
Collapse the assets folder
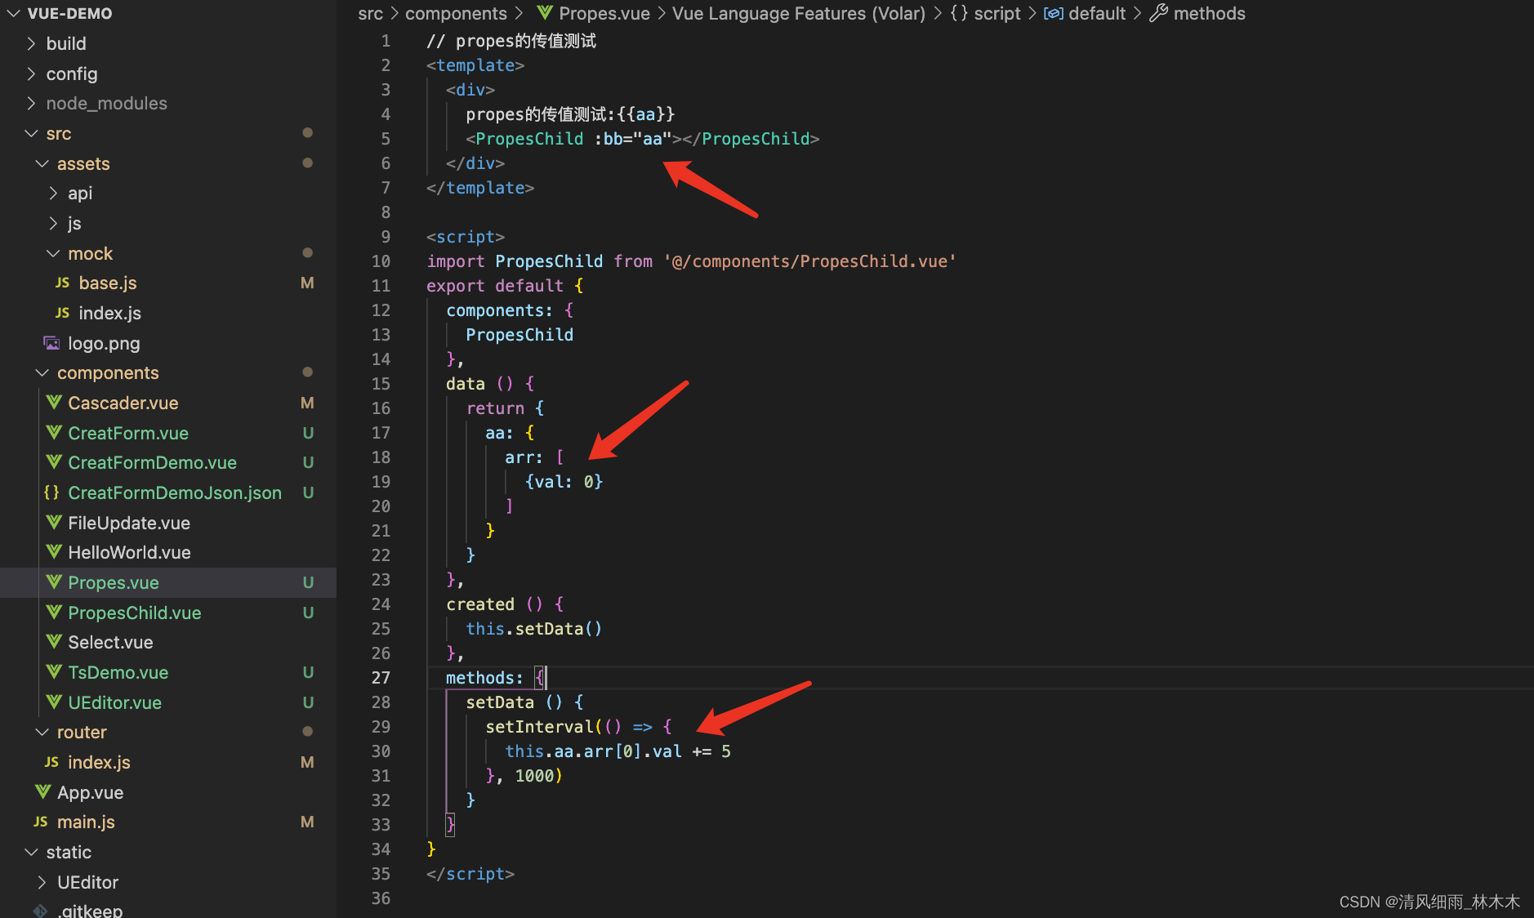(x=42, y=163)
